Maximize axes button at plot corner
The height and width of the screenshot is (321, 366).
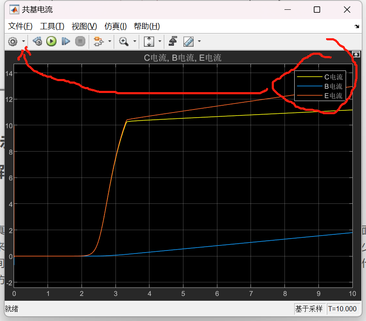point(356,54)
